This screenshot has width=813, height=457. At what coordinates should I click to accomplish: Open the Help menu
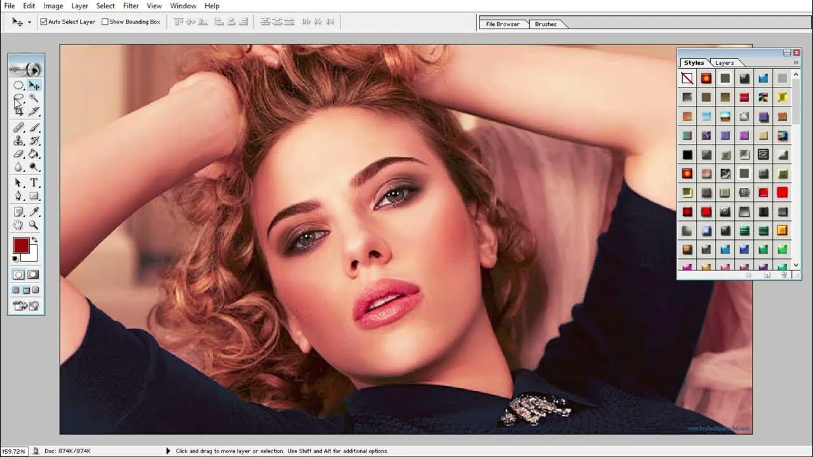coord(212,6)
